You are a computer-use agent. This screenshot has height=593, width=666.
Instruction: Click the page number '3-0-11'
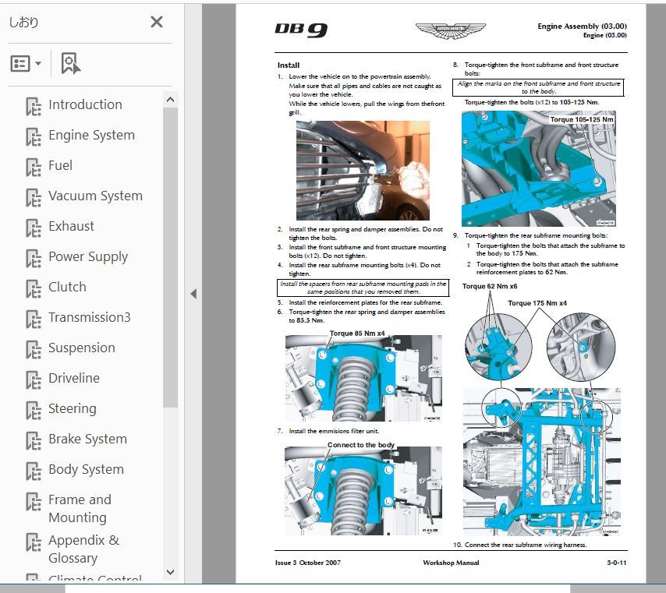point(617,563)
